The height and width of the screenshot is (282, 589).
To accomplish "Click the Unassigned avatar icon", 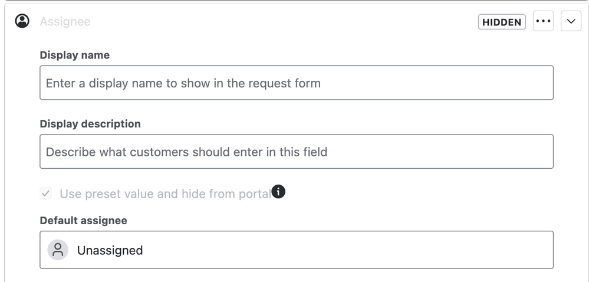I will [x=58, y=250].
